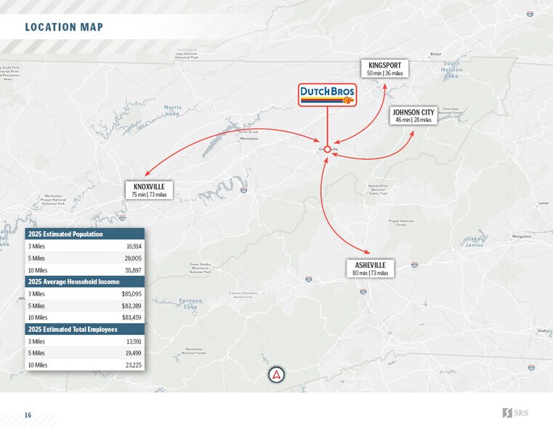Click the SRS logo in the footer
The image size is (553, 427).
pos(515,413)
